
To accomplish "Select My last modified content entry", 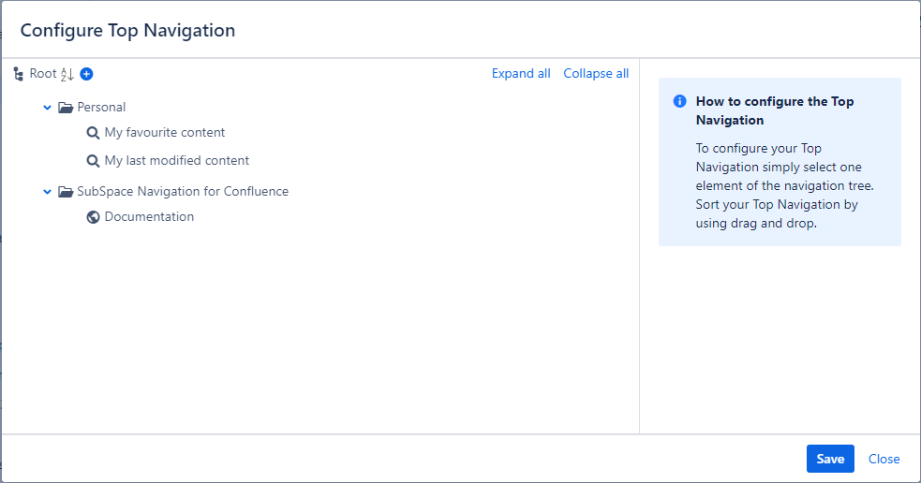I will pyautogui.click(x=176, y=161).
